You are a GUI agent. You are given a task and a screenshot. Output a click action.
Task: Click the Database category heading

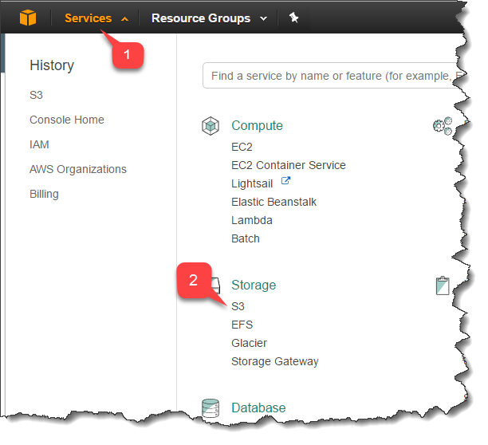(258, 408)
